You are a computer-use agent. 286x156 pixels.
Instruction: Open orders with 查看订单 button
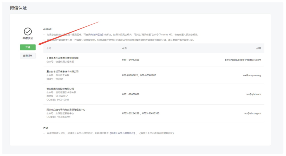(x=28, y=56)
